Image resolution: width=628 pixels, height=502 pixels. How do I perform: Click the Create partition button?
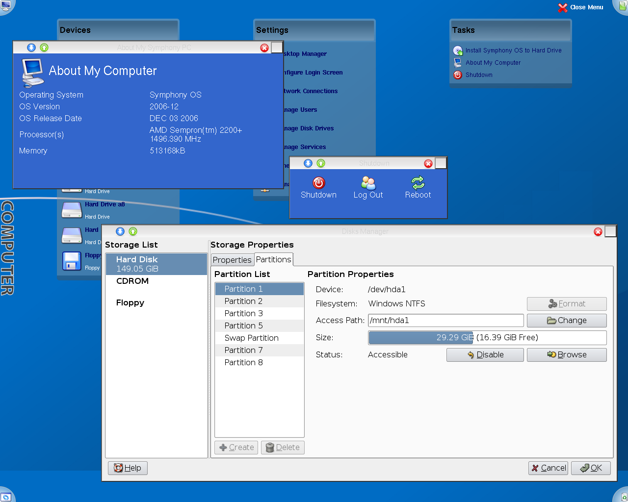tap(236, 447)
